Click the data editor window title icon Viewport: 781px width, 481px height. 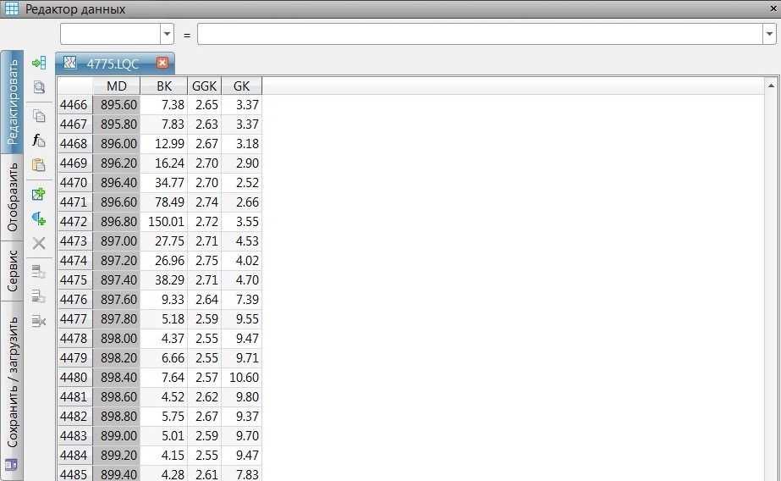12,8
